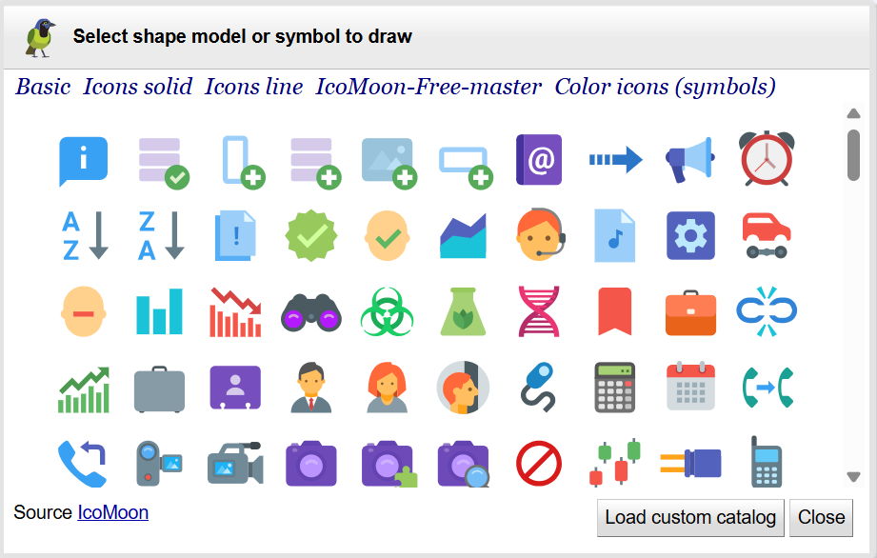Image resolution: width=877 pixels, height=558 pixels.
Task: Select the A-Z sort icon
Action: [x=83, y=235]
